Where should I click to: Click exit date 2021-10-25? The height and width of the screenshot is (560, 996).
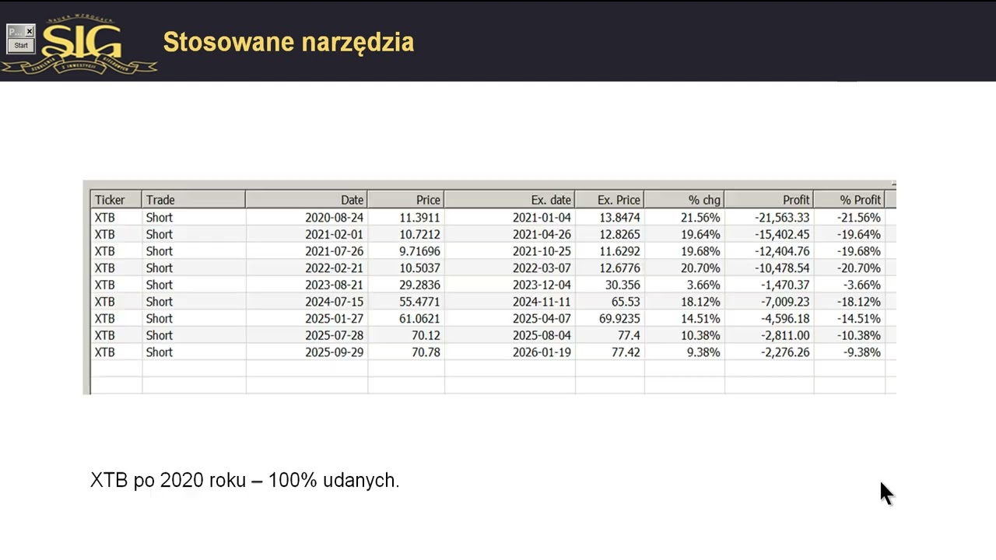click(x=542, y=251)
